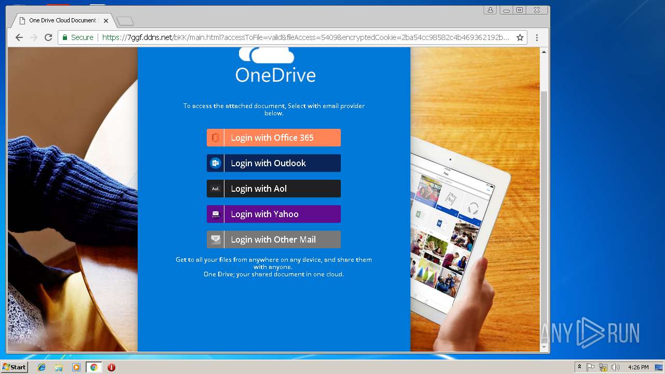Click the envelope icon for Other Mail

(215, 239)
